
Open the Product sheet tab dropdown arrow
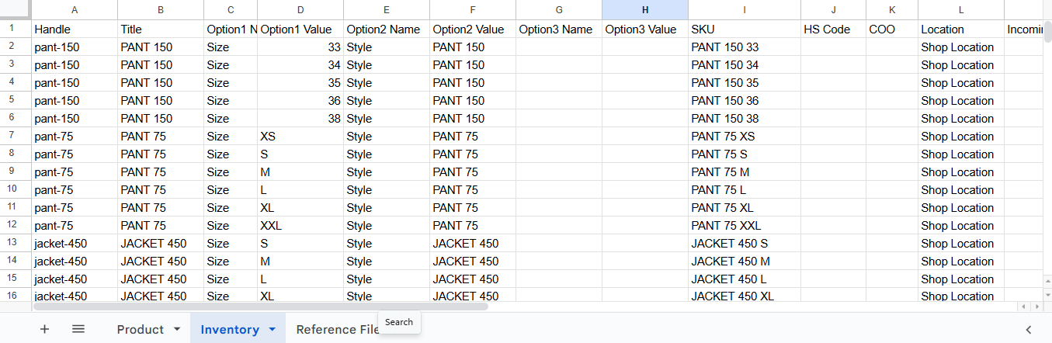click(x=177, y=329)
